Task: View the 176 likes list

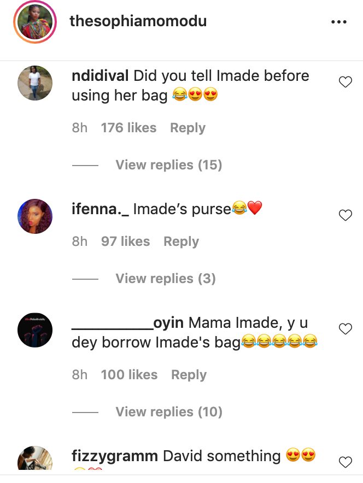Action: (x=129, y=127)
